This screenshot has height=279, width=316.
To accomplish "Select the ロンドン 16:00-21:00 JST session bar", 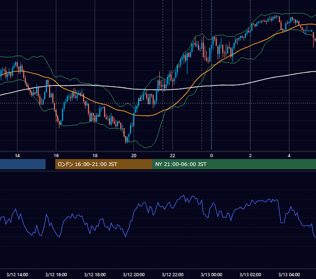I will click(x=104, y=164).
